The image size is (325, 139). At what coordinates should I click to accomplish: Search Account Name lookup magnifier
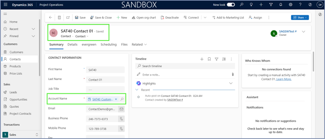[x=122, y=100]
